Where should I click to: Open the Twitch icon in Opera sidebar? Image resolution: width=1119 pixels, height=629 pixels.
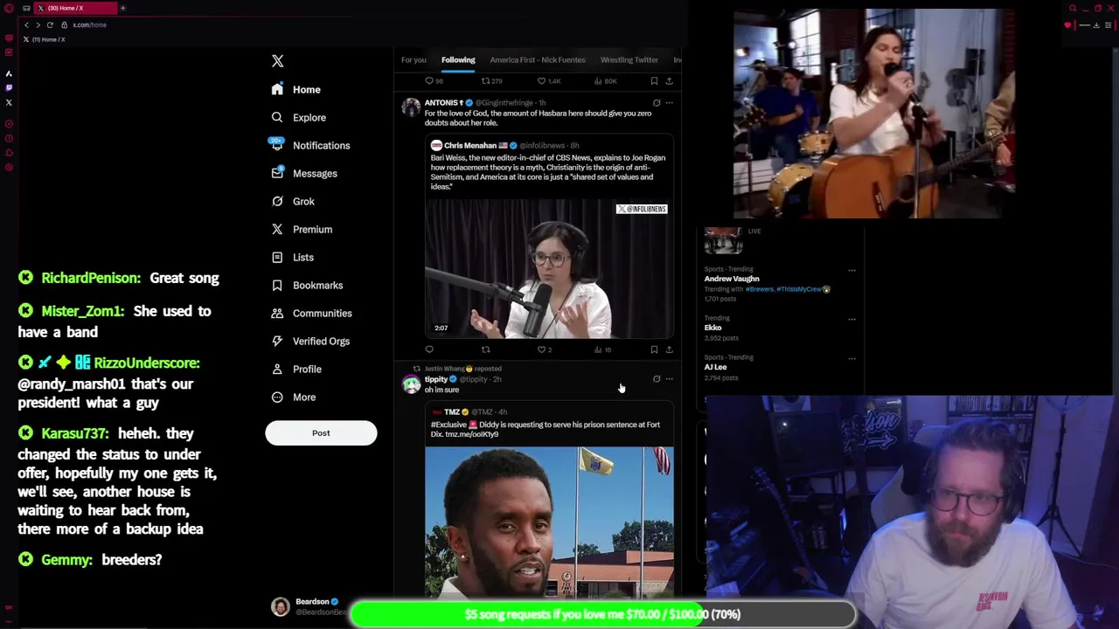point(9,88)
